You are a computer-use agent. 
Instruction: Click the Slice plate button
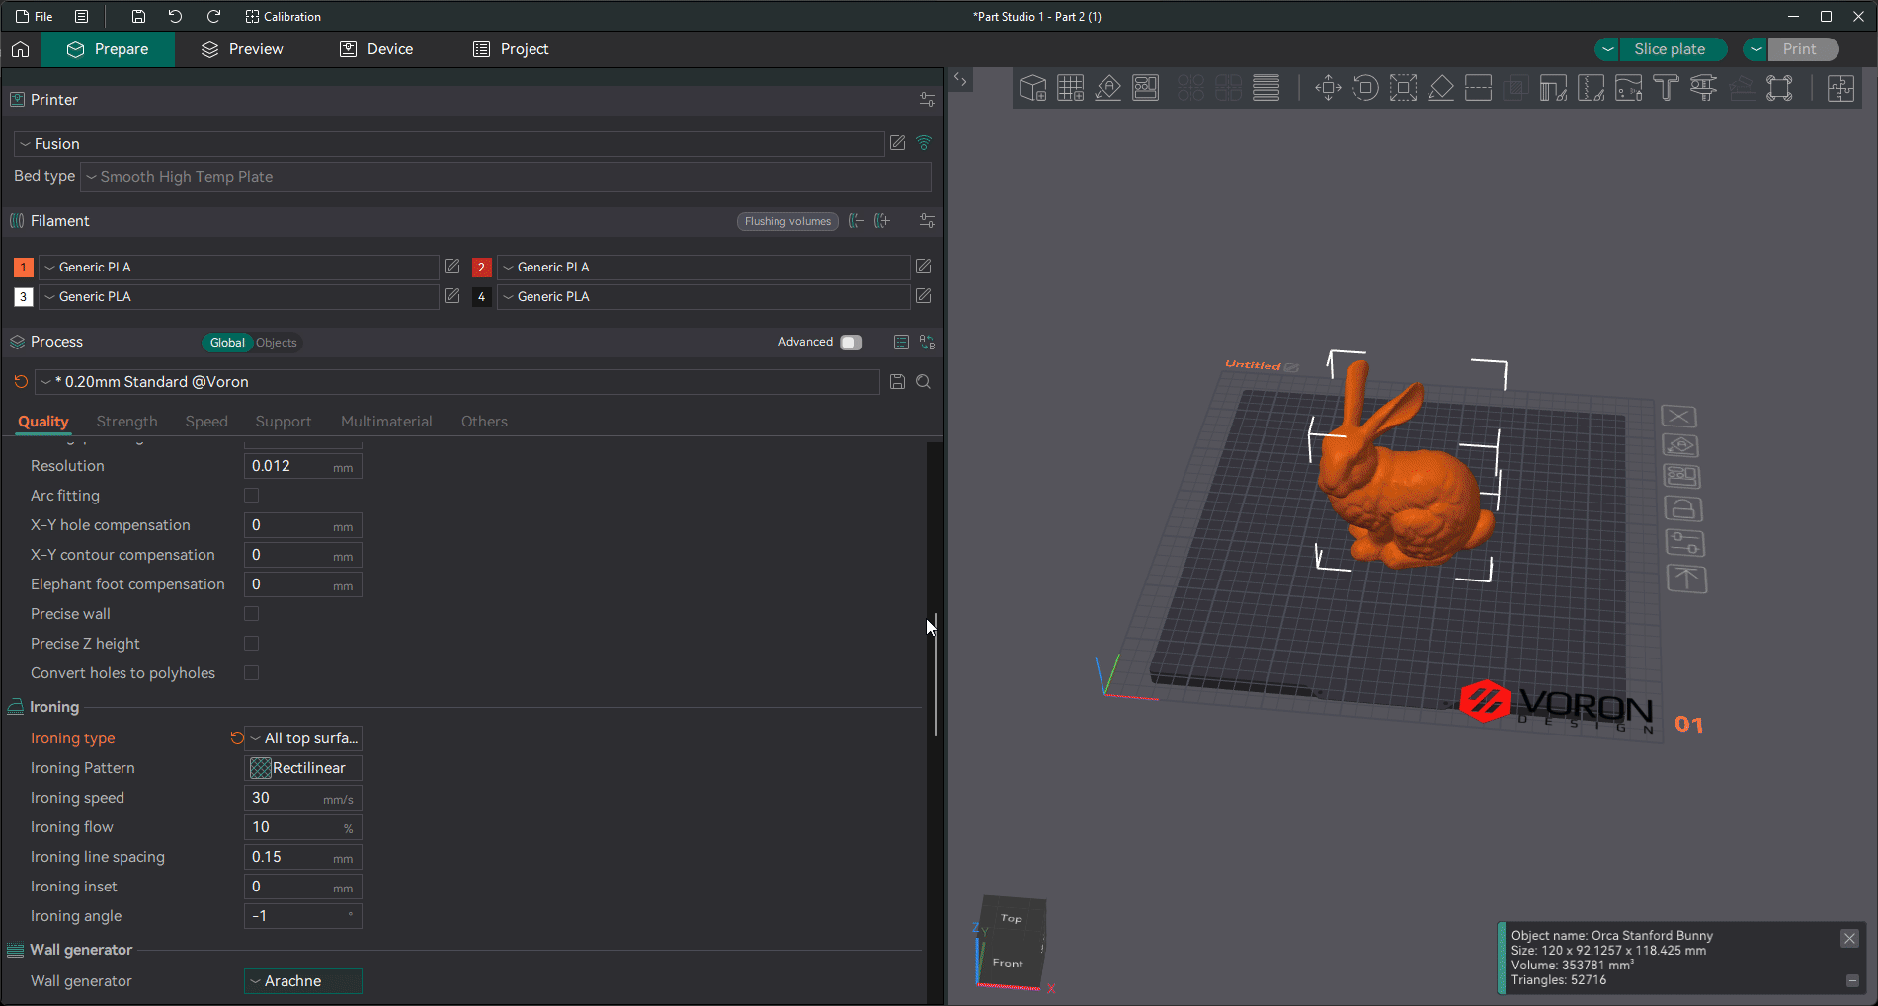[x=1673, y=49]
